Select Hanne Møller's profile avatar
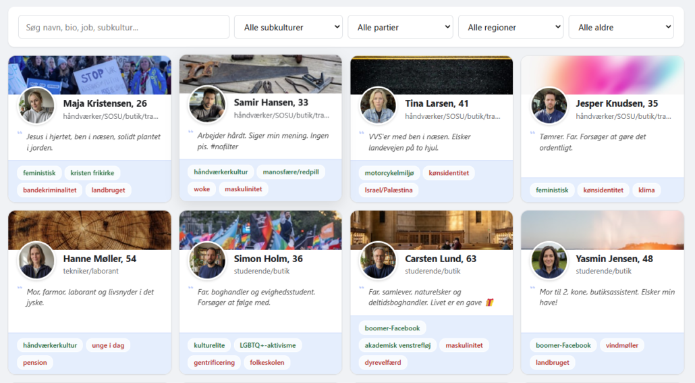This screenshot has width=695, height=383. tap(36, 261)
